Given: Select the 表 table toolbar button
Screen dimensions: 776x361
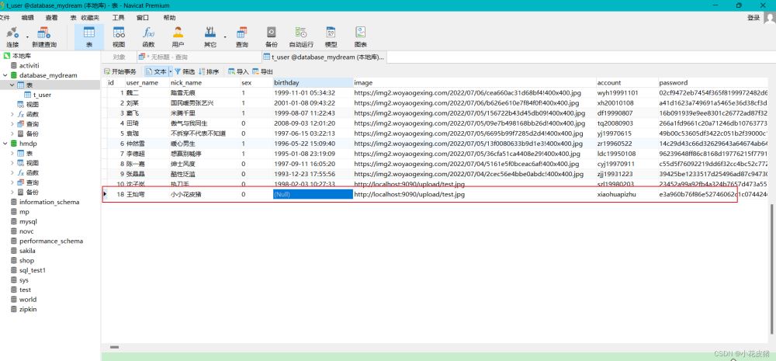Looking at the screenshot, I should pos(89,37).
